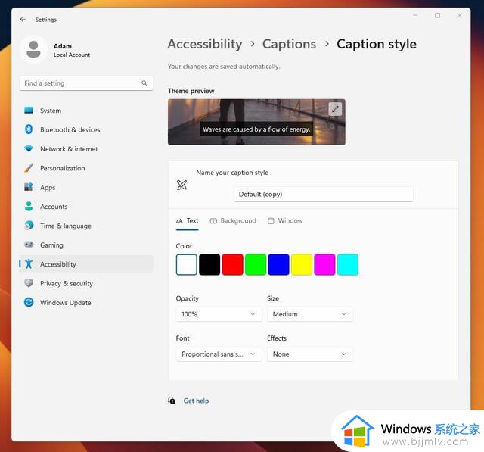
Task: Switch to the Text tab
Action: pyautogui.click(x=187, y=221)
